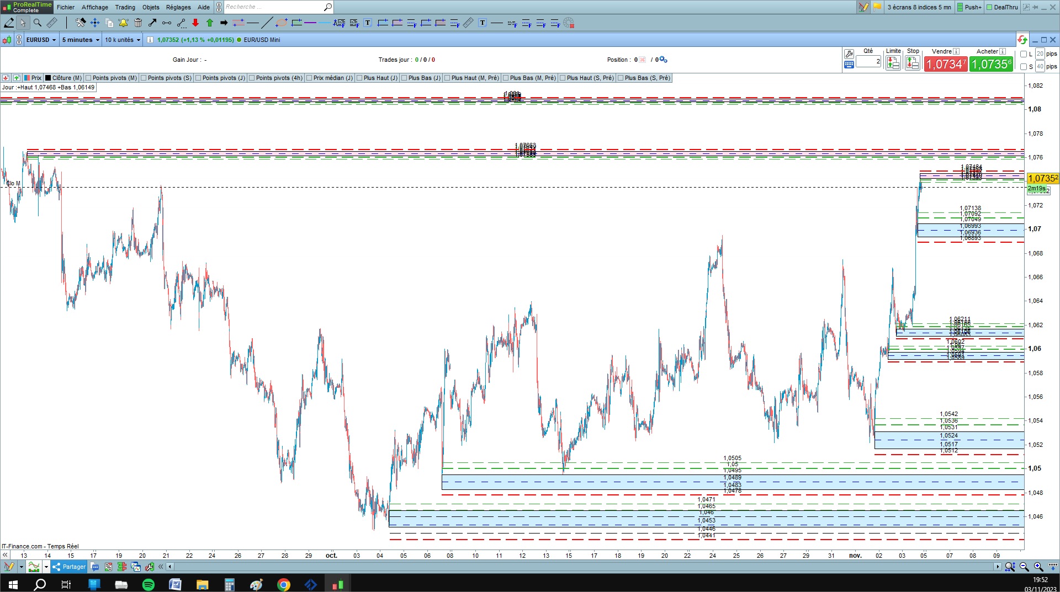Open Calculator from the taskbar
The width and height of the screenshot is (1060, 592).
(230, 585)
